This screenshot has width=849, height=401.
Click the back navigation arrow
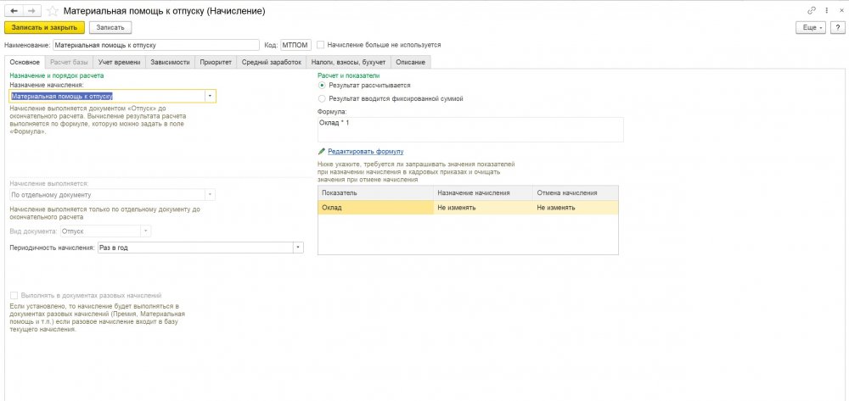tap(14, 11)
